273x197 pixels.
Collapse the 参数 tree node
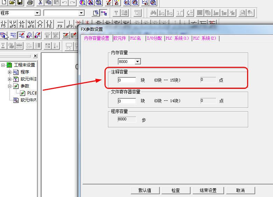click(x=10, y=86)
